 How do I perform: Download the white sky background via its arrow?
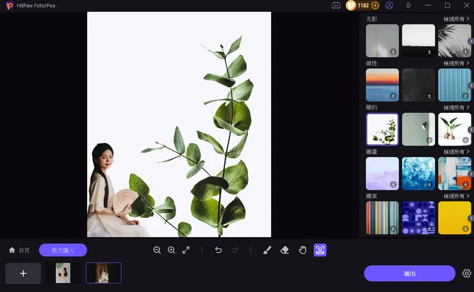coord(429,52)
